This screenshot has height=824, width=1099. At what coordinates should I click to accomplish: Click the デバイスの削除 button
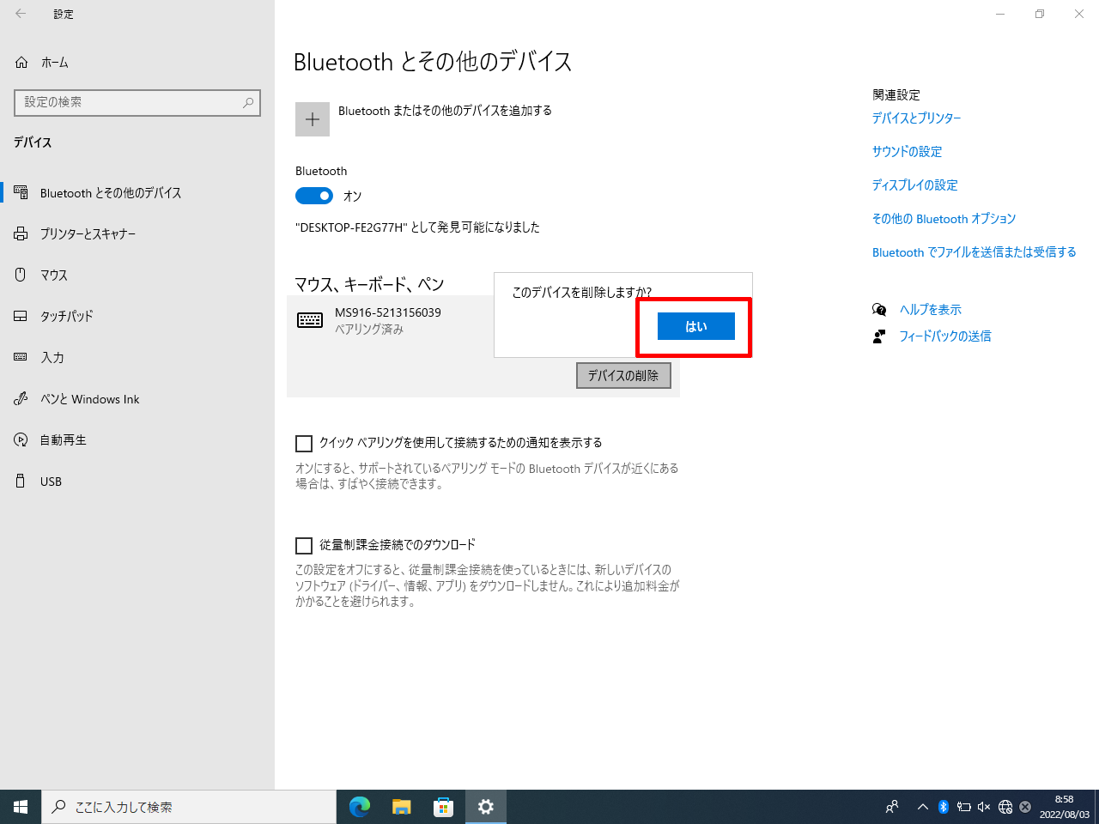point(623,375)
